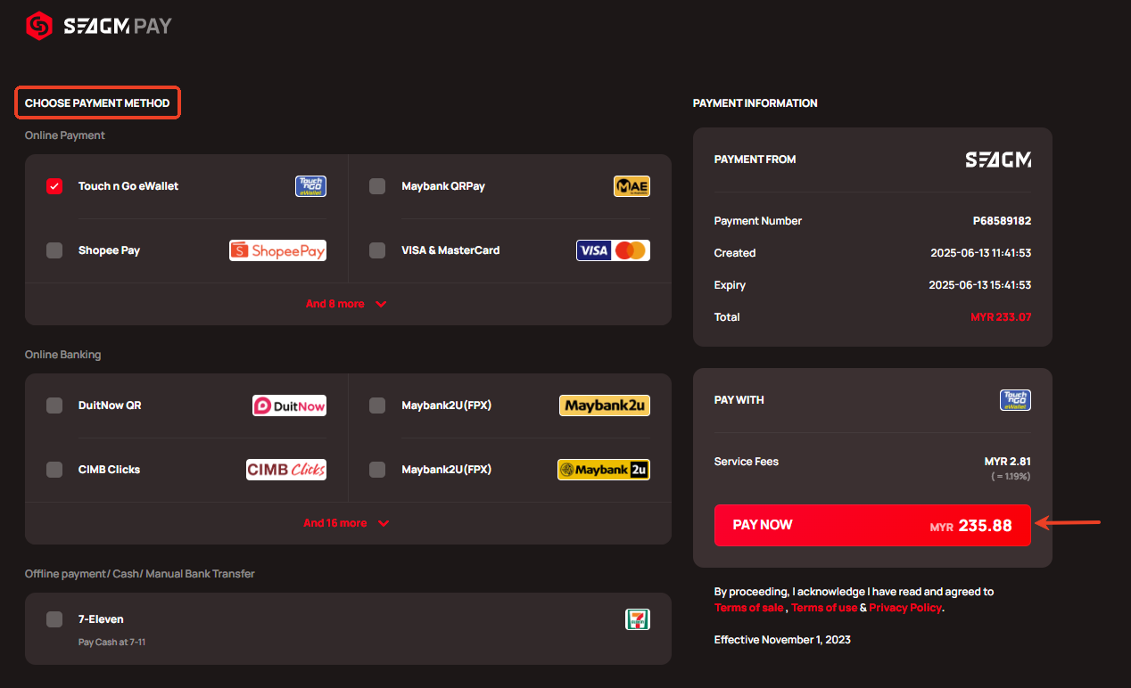Click the "Online Payment" section label
The height and width of the screenshot is (688, 1131).
pos(65,135)
